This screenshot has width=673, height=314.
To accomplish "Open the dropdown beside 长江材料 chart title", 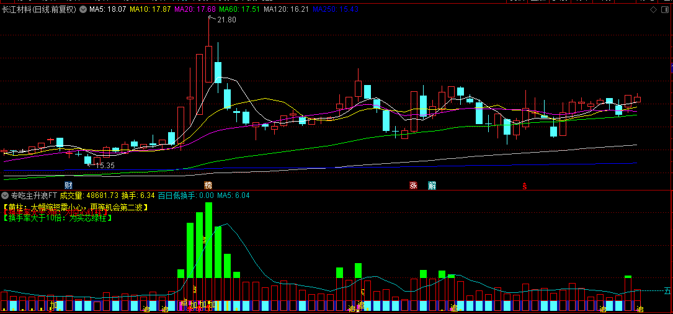I will 83,9.
